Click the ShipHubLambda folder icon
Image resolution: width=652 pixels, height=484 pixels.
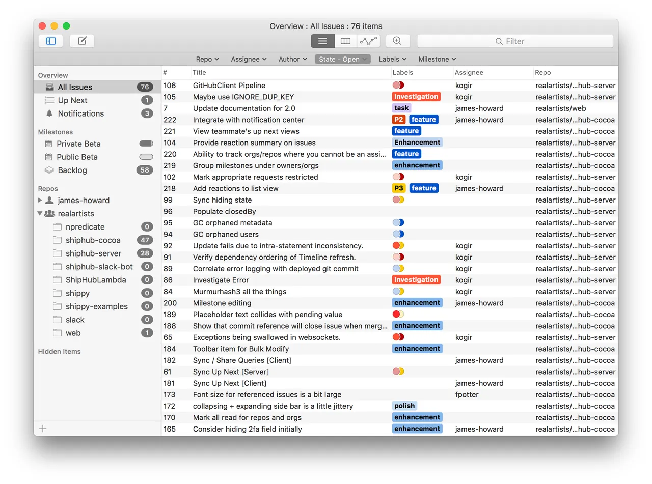tap(57, 279)
